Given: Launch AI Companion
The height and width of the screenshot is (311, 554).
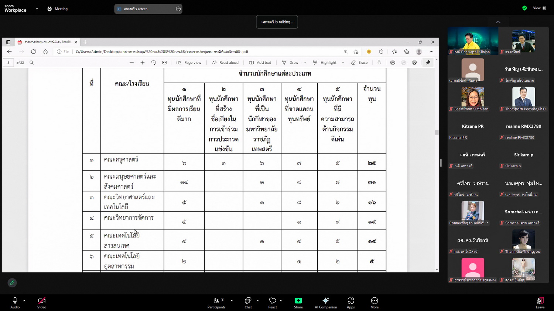Looking at the screenshot, I should pos(325,303).
